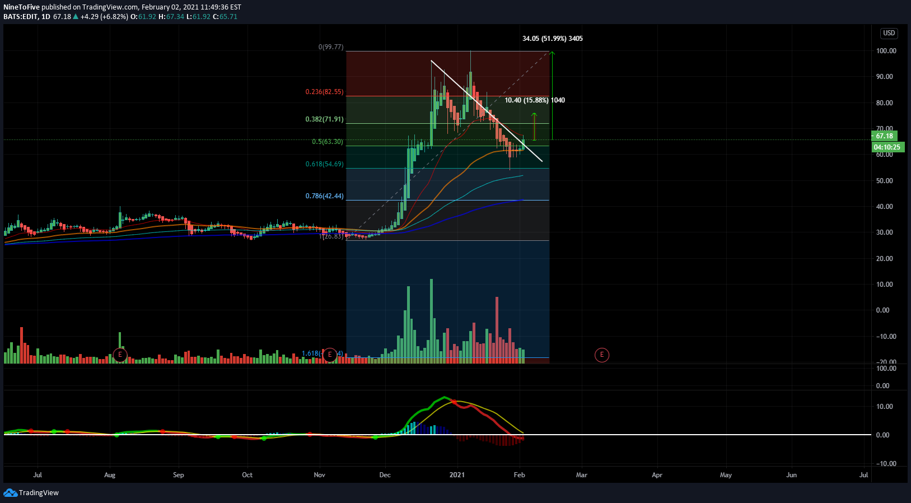Click the Sep label on time axis
This screenshot has height=503, width=911.
(179, 475)
